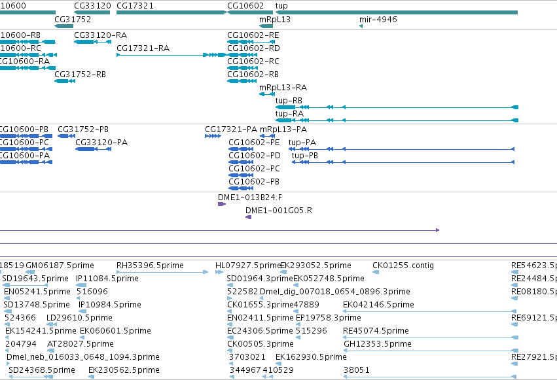Select the CG33120 gene label
Viewport: 557px width, 380px height.
pos(92,6)
